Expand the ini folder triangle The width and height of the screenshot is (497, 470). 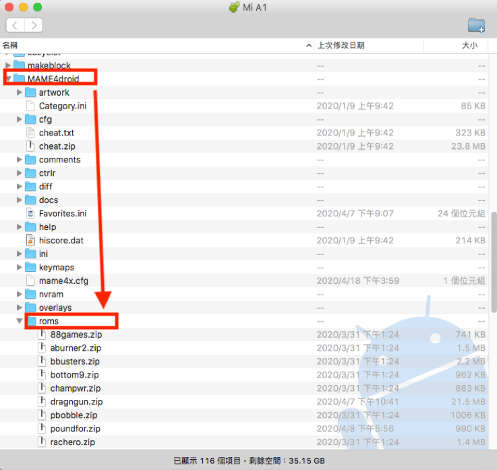pyautogui.click(x=20, y=254)
